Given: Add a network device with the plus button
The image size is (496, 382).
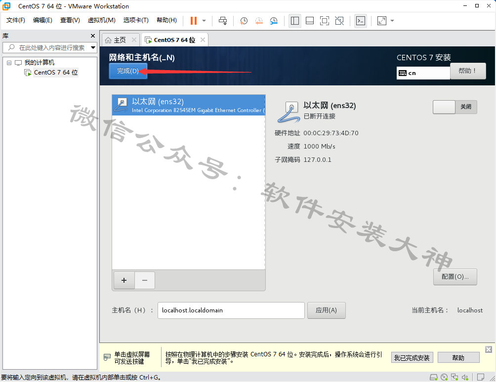Looking at the screenshot, I should coord(124,280).
